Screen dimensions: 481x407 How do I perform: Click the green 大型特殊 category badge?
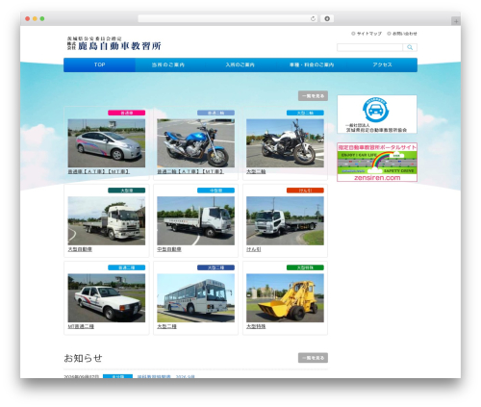305,267
